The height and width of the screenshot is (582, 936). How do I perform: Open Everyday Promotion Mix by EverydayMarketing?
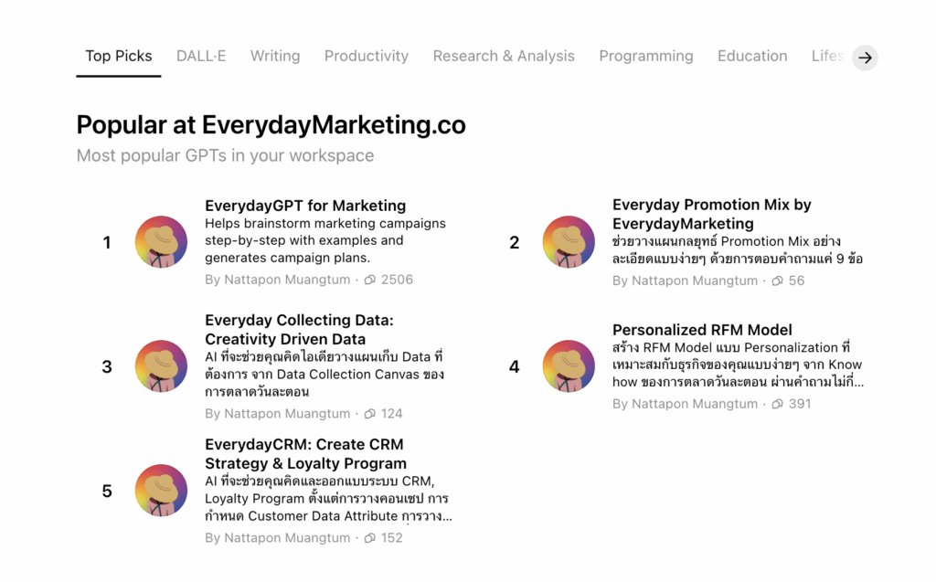point(711,215)
